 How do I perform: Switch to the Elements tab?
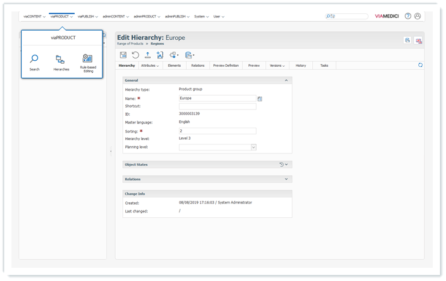tap(174, 65)
